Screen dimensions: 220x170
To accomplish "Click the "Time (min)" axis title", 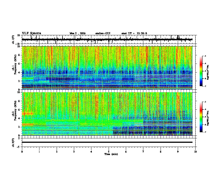I will point(111,154).
